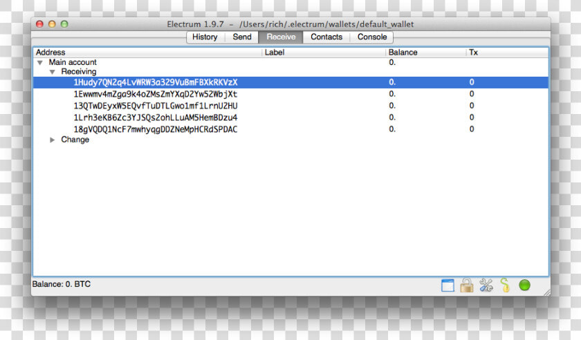Viewport: 581px width, 340px height.
Task: Click the green network status indicator
Action: pos(524,285)
